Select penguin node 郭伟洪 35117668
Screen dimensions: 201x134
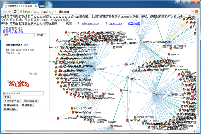135,117
